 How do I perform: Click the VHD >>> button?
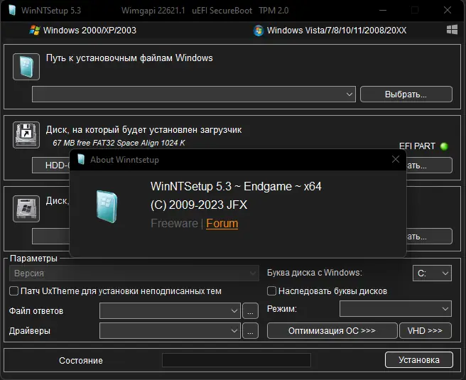(426, 331)
